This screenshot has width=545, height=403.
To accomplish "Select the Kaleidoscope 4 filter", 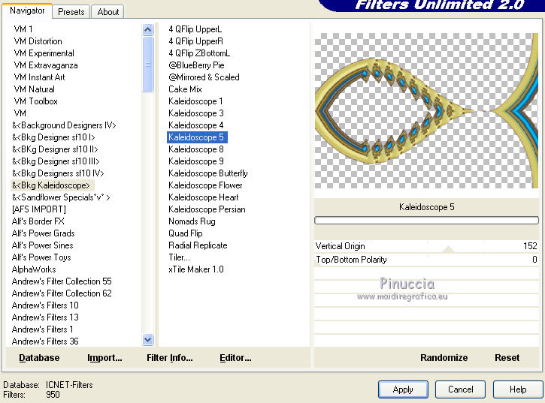I will pos(196,125).
